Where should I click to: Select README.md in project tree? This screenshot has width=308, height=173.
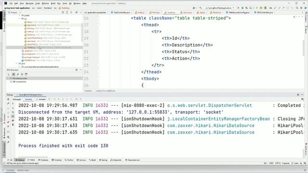click(x=30, y=61)
